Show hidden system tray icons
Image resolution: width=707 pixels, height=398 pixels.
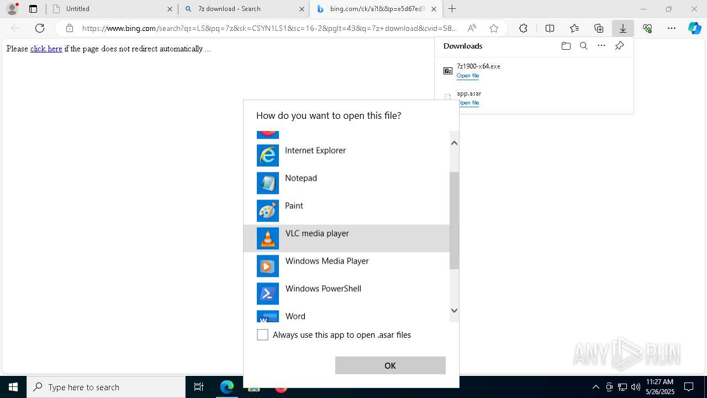[595, 387]
